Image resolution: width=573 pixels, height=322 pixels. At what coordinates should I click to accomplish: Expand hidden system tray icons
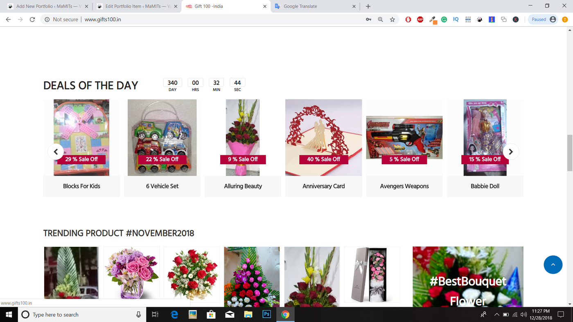click(x=496, y=315)
